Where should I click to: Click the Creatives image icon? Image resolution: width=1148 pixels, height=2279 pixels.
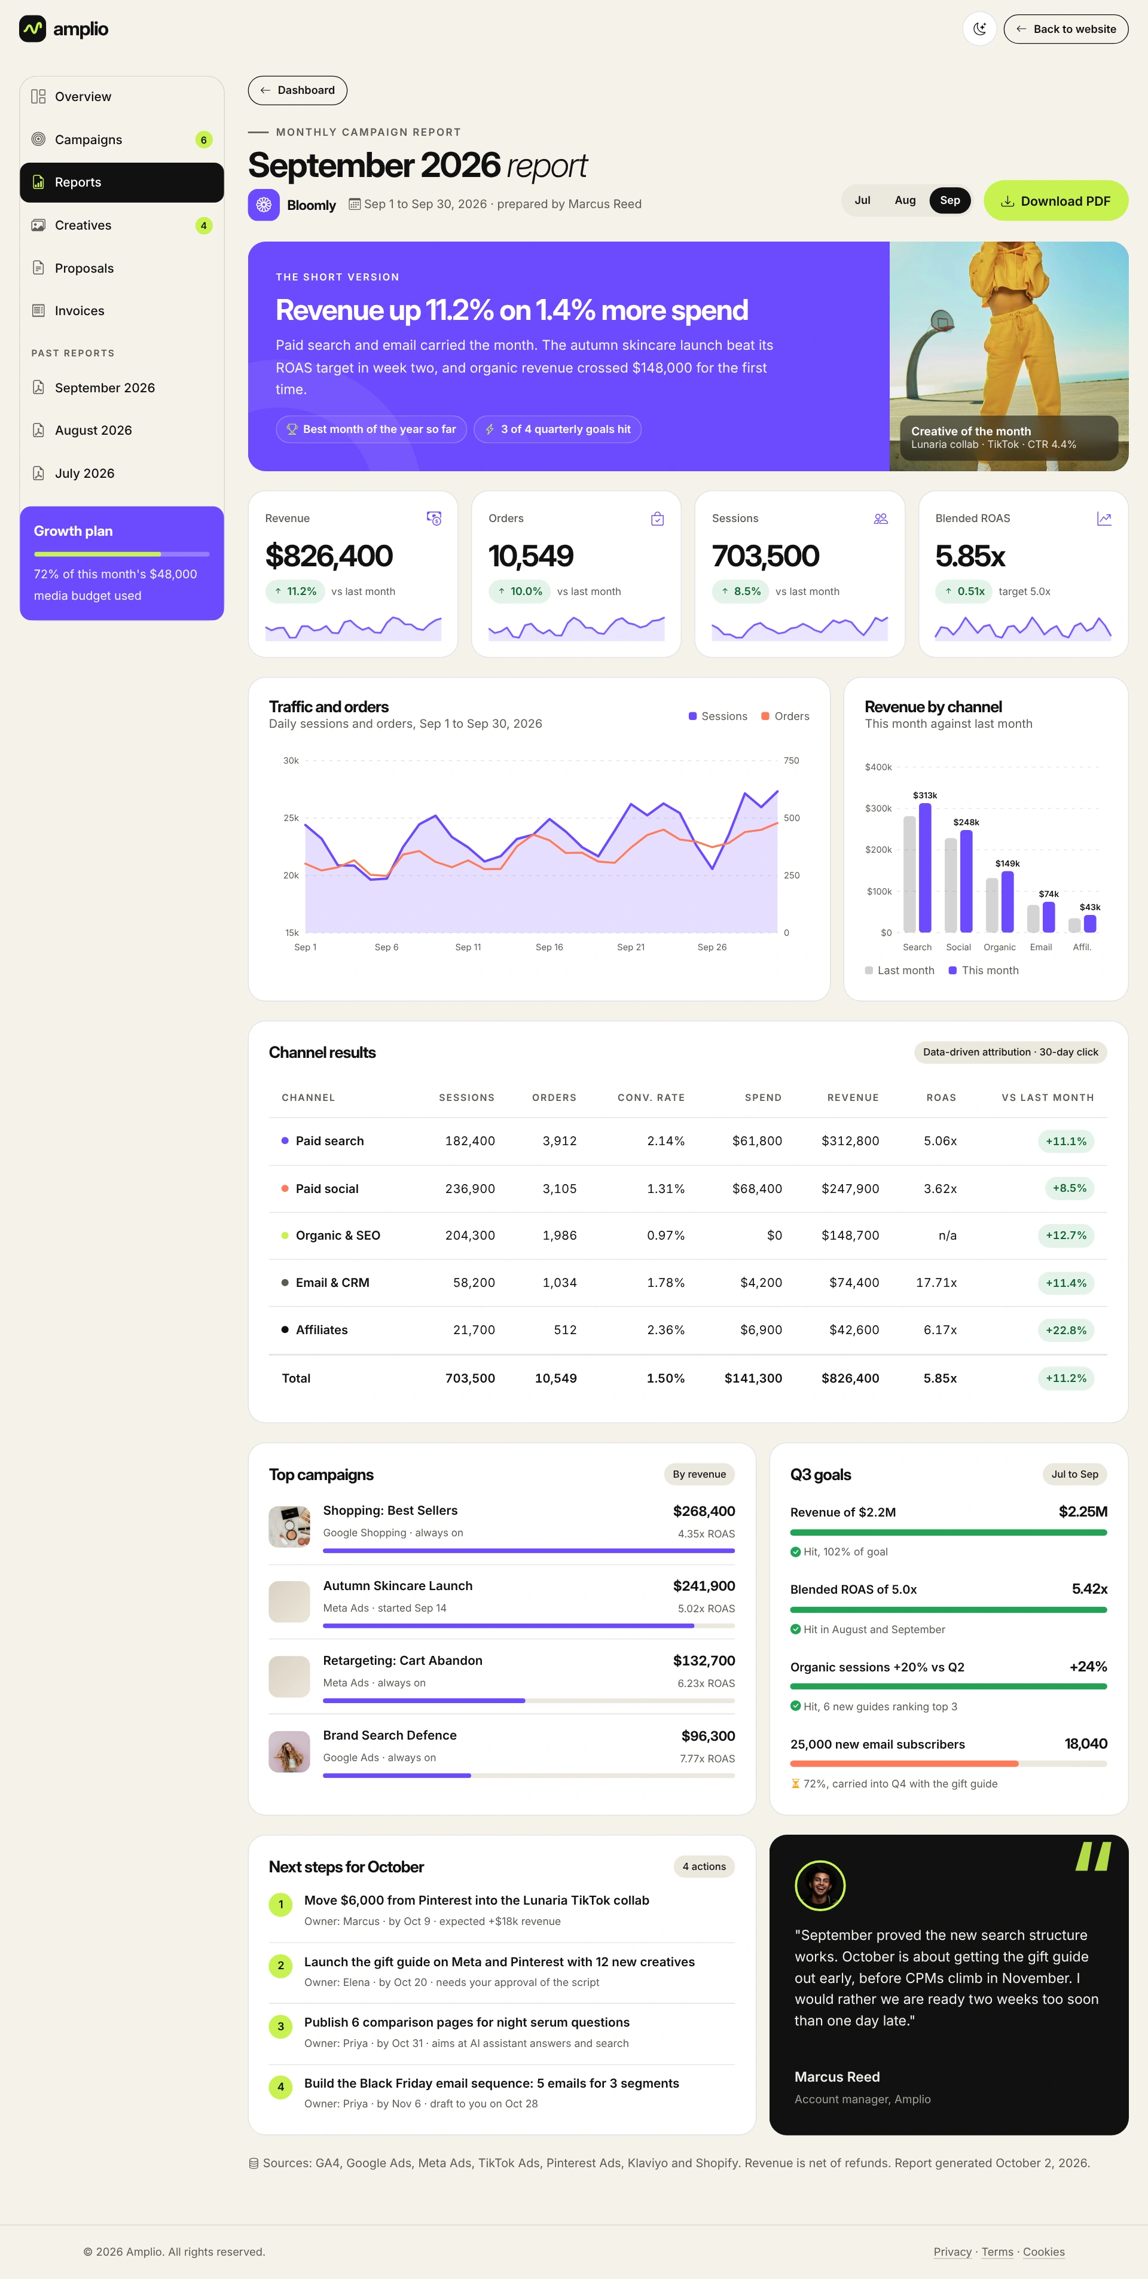click(x=38, y=225)
